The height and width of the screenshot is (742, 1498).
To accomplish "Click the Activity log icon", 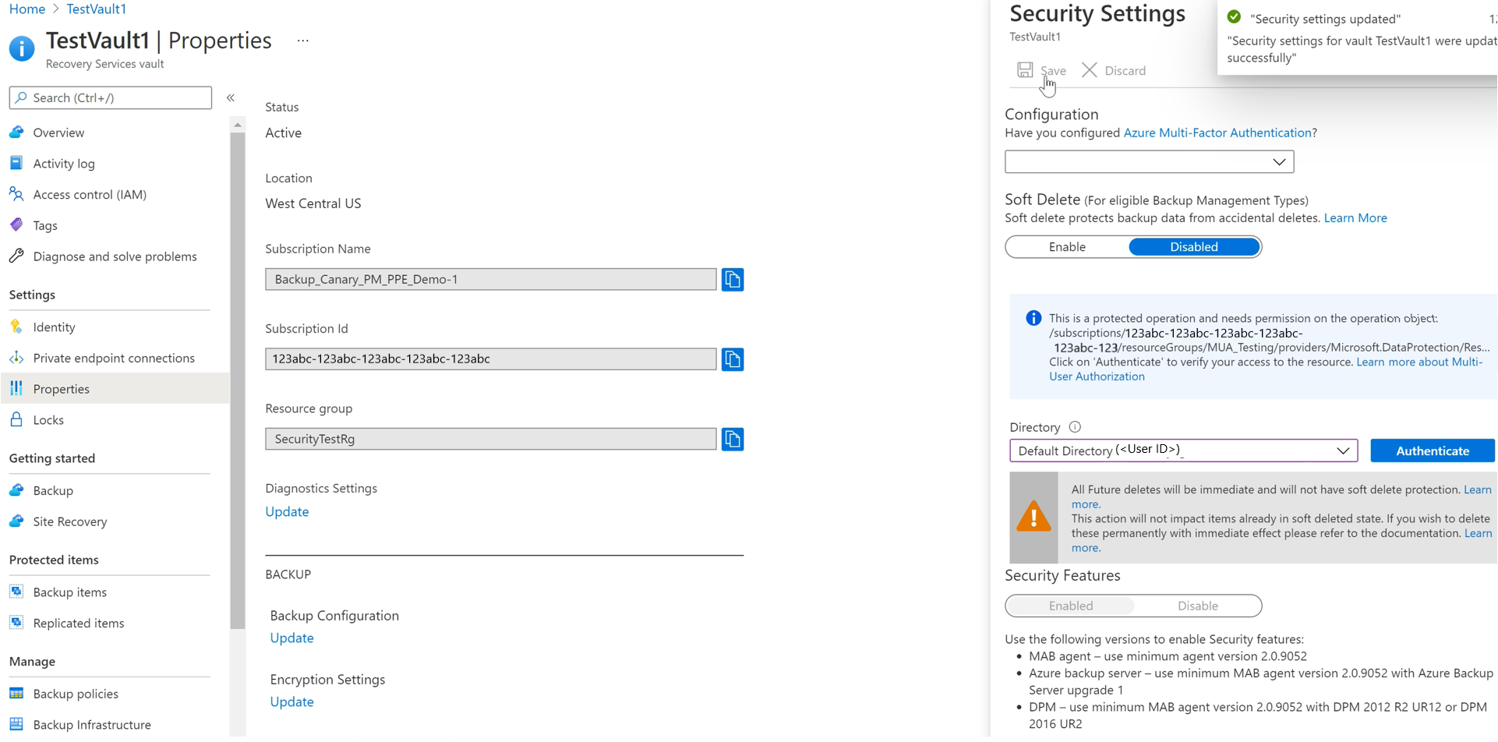I will point(16,163).
